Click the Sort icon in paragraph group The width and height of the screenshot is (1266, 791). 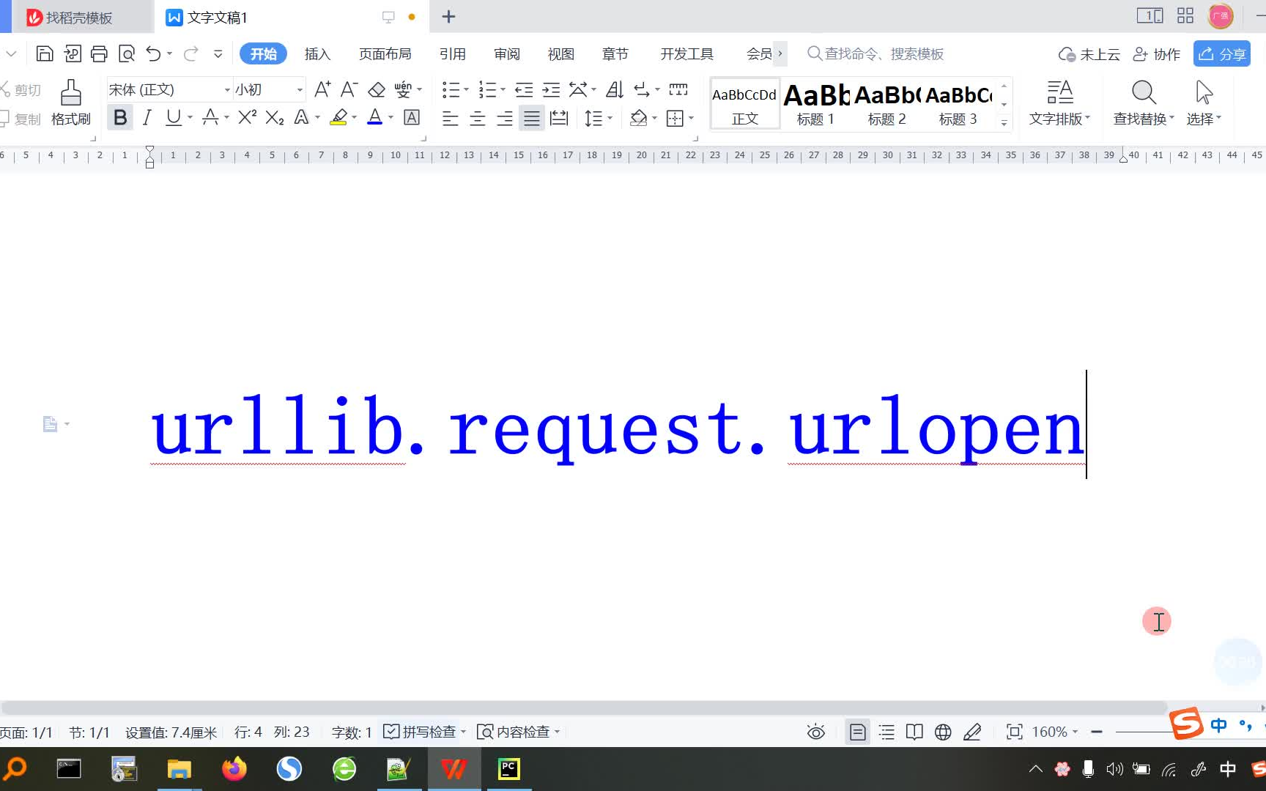click(x=615, y=89)
